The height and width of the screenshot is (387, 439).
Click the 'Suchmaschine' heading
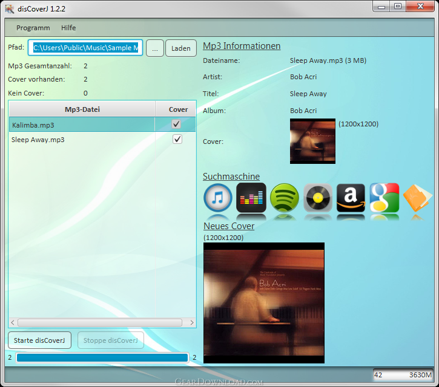pyautogui.click(x=231, y=177)
